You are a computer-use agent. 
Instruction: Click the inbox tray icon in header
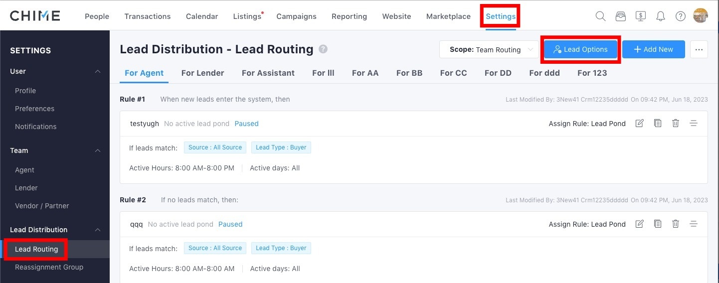point(620,16)
